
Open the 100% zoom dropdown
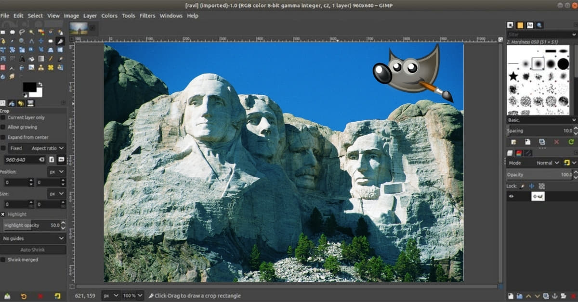(x=133, y=296)
